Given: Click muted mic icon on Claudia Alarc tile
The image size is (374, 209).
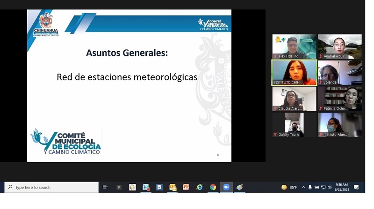Looking at the screenshot, I should [275, 108].
